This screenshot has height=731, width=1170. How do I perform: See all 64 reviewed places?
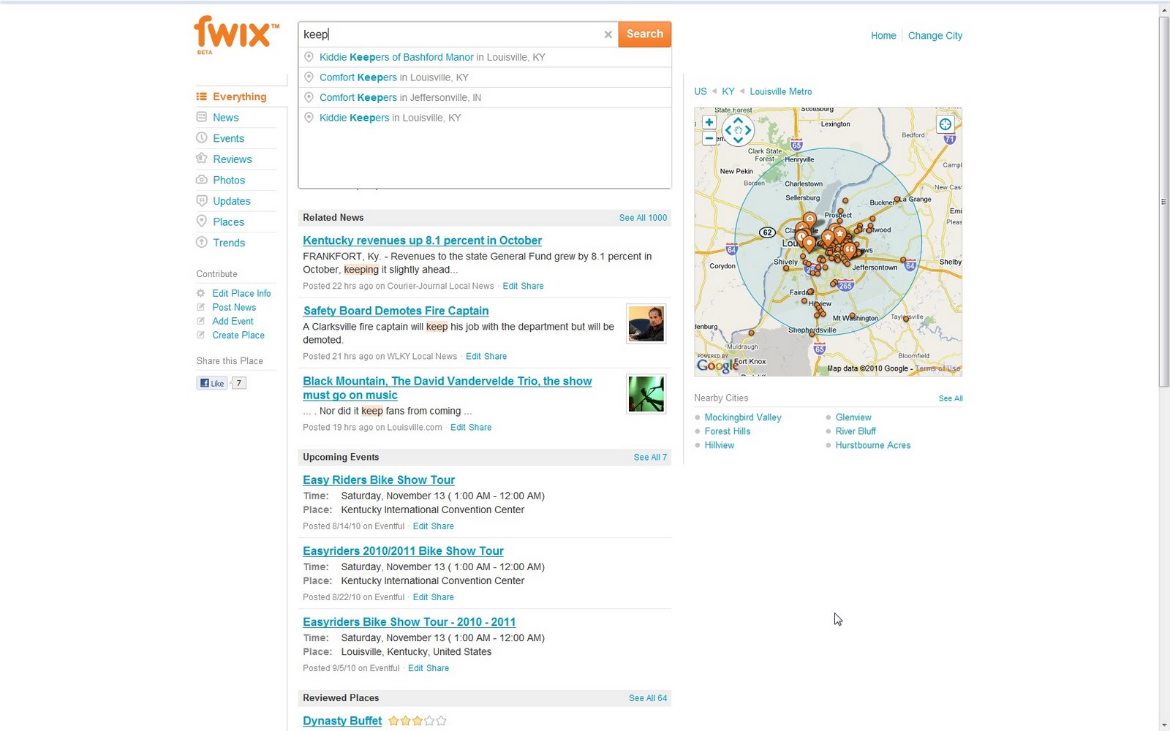click(648, 698)
